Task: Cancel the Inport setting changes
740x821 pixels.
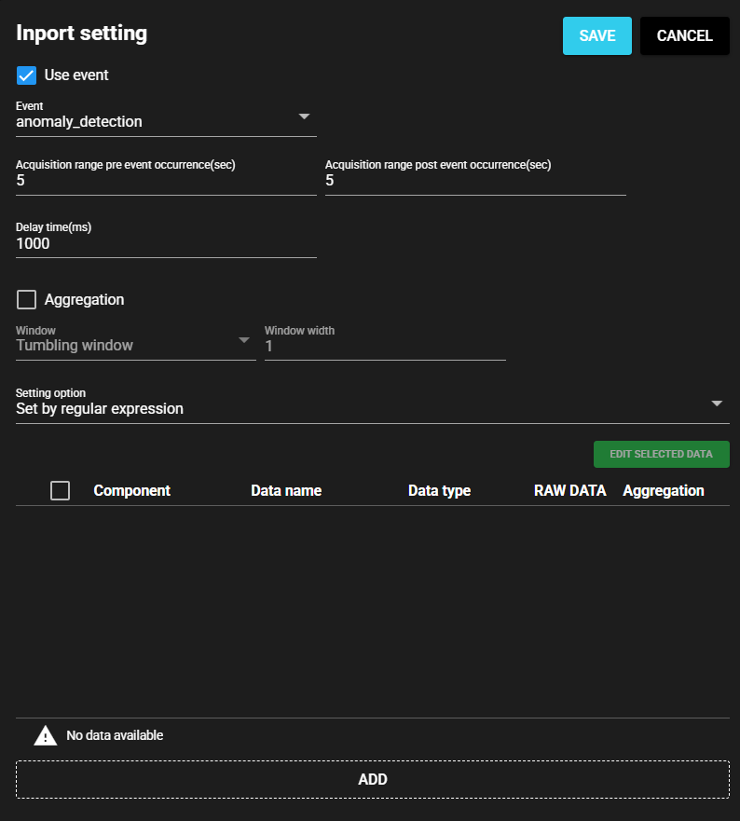Action: 684,35
